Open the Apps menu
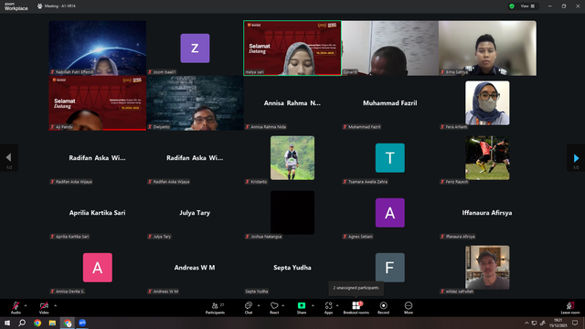 328,308
